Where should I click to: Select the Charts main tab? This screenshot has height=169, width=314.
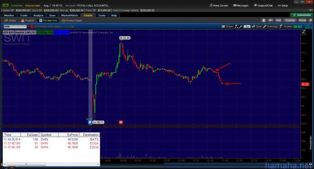click(x=88, y=15)
